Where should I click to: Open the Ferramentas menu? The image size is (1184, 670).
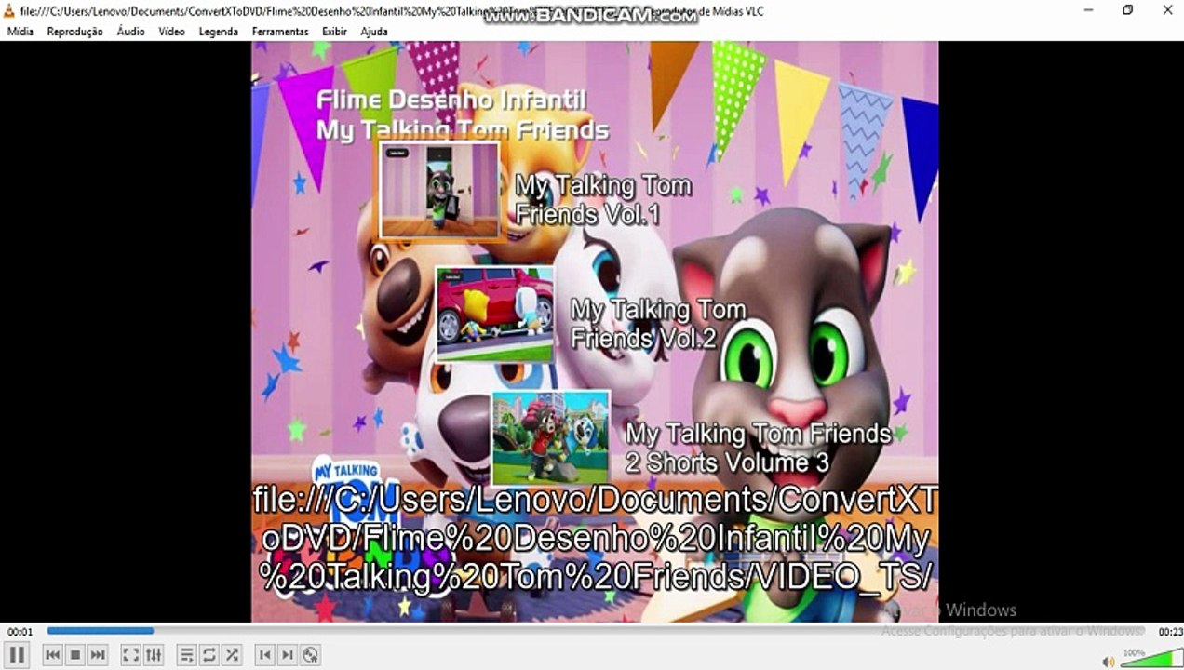[280, 31]
